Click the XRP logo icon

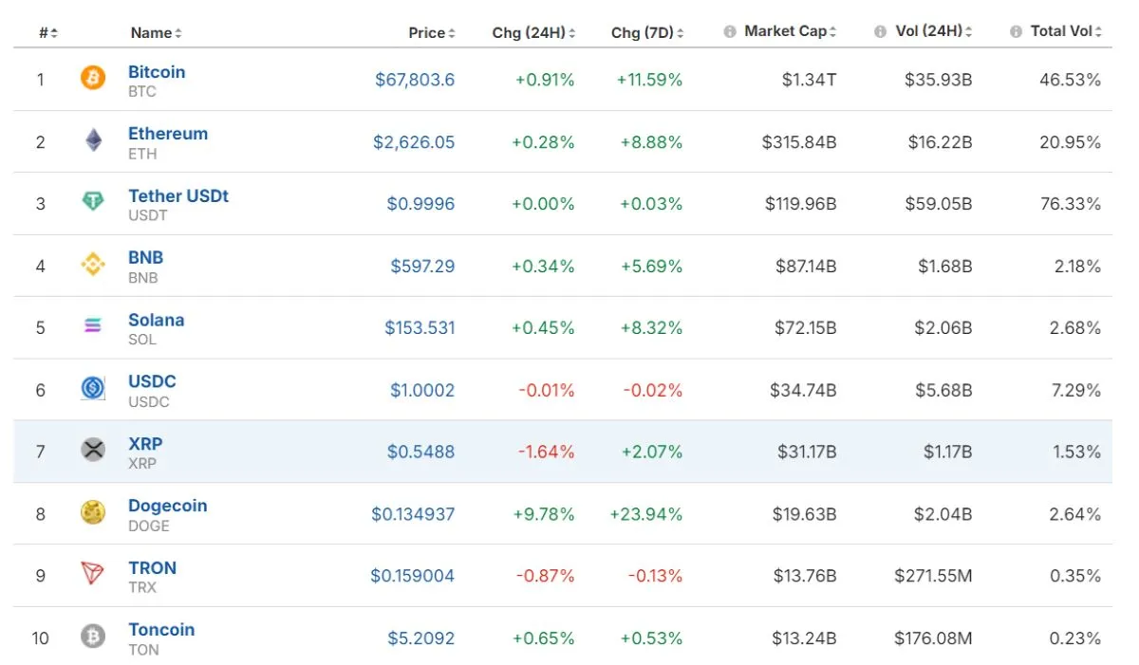(93, 452)
